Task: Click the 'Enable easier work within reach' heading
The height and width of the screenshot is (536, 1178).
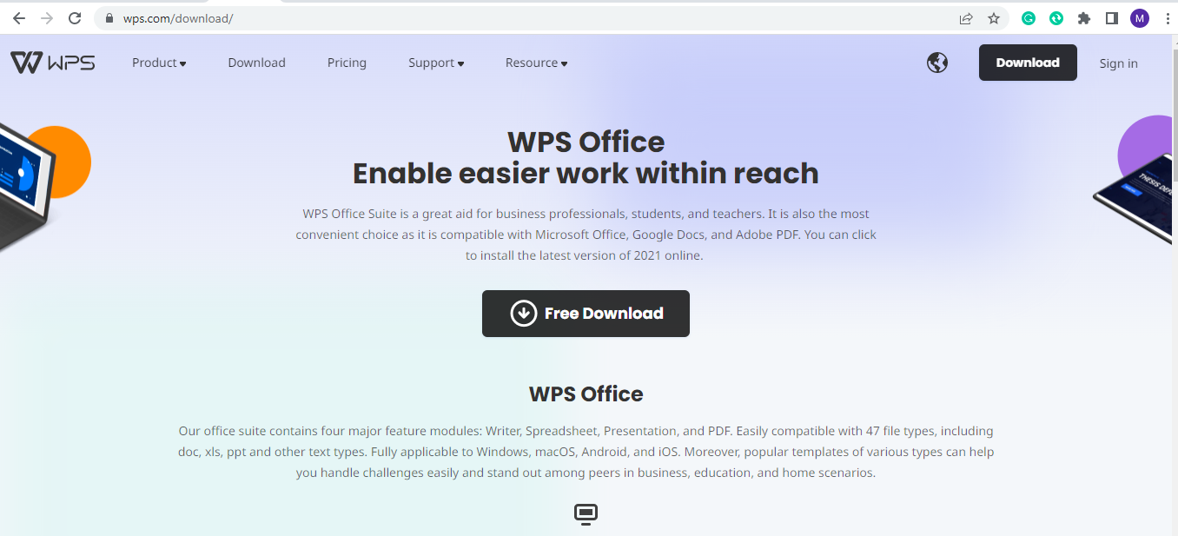Action: coord(586,174)
